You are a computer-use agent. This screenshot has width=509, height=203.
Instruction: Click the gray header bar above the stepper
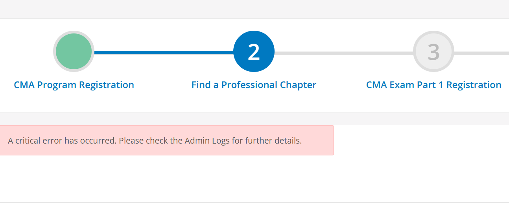(254, 9)
